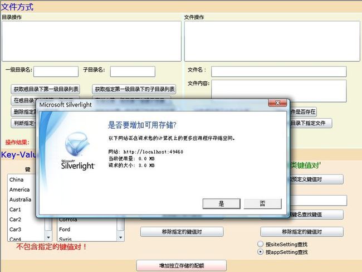Click the partly hidden 删除指定 button

coord(24,112)
